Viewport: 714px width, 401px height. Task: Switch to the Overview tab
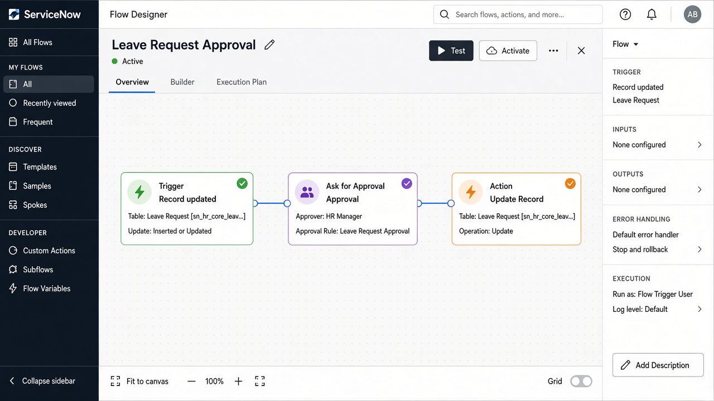tap(132, 82)
